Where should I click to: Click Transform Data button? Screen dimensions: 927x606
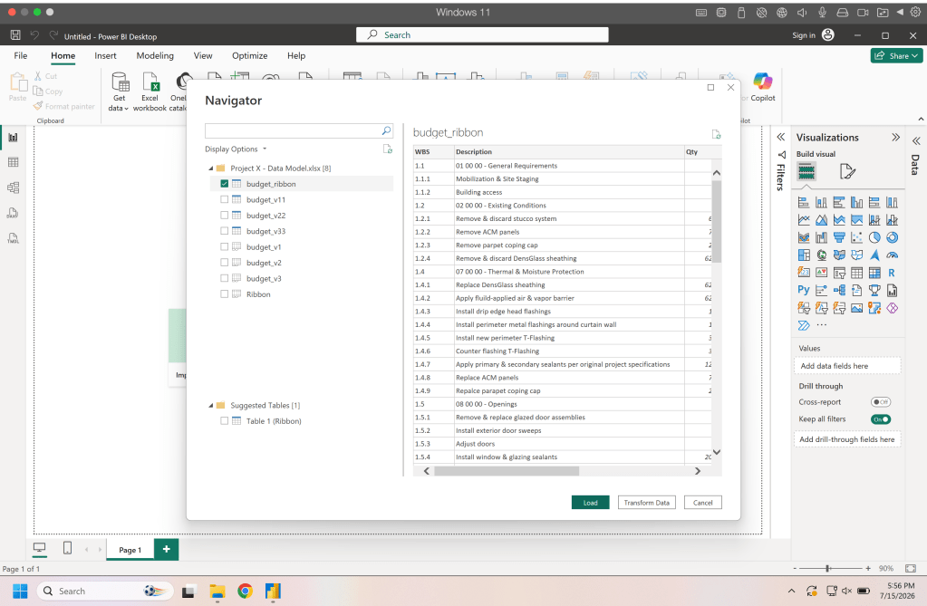pos(646,503)
